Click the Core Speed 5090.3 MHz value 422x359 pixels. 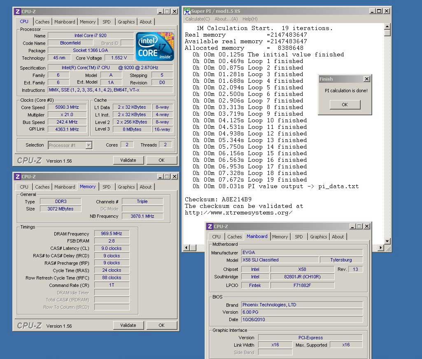tap(67, 107)
